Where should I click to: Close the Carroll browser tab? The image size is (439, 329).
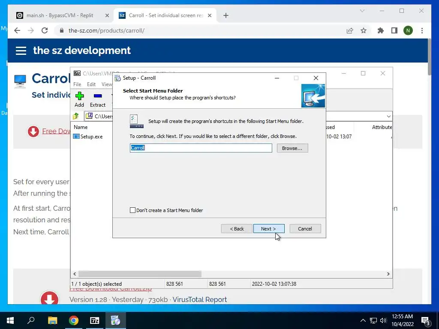209,16
